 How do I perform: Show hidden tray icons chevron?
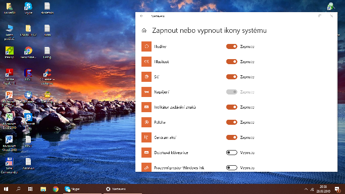pos(306,189)
